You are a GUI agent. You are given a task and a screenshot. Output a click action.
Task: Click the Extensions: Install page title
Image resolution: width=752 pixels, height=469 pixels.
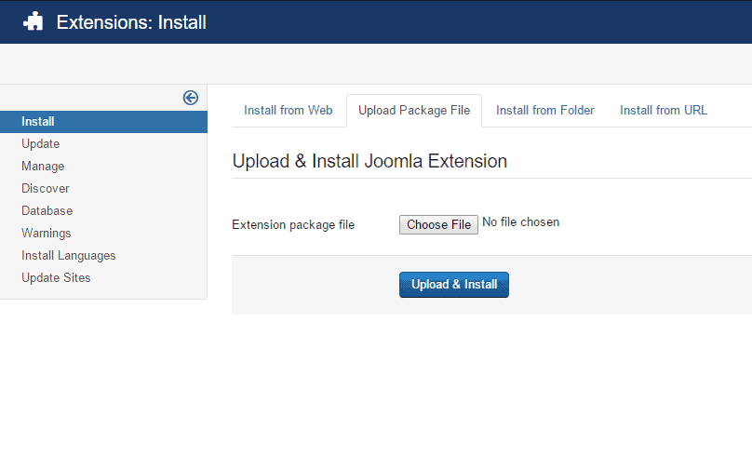(131, 21)
